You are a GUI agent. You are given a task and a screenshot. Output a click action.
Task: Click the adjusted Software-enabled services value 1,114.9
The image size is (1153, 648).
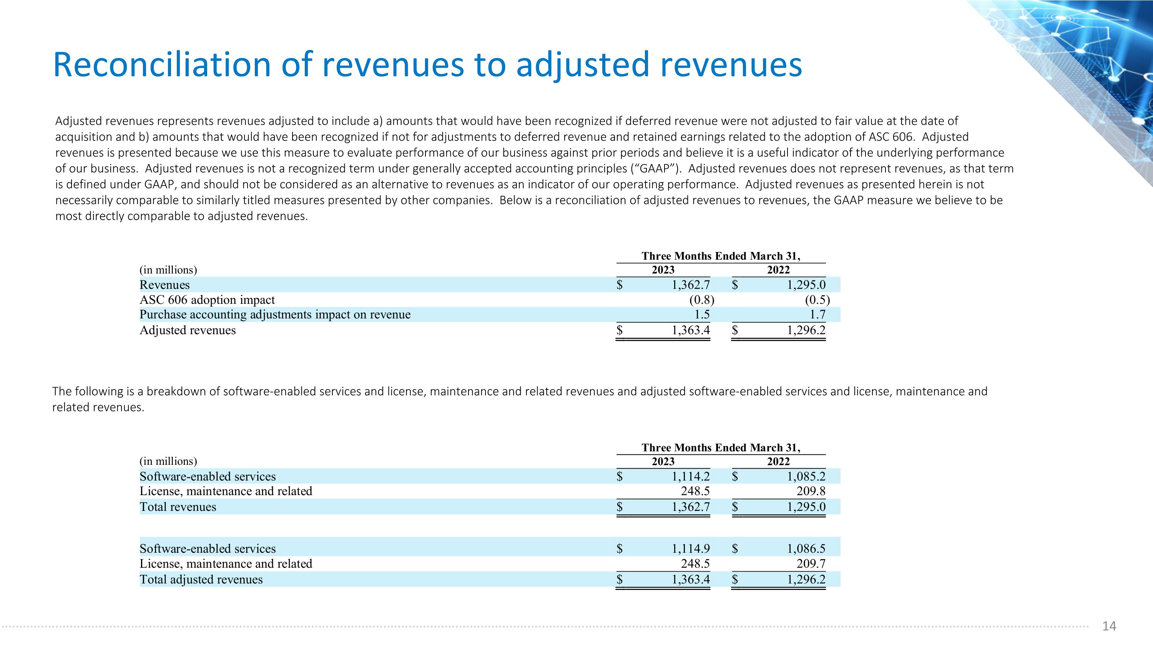point(690,548)
